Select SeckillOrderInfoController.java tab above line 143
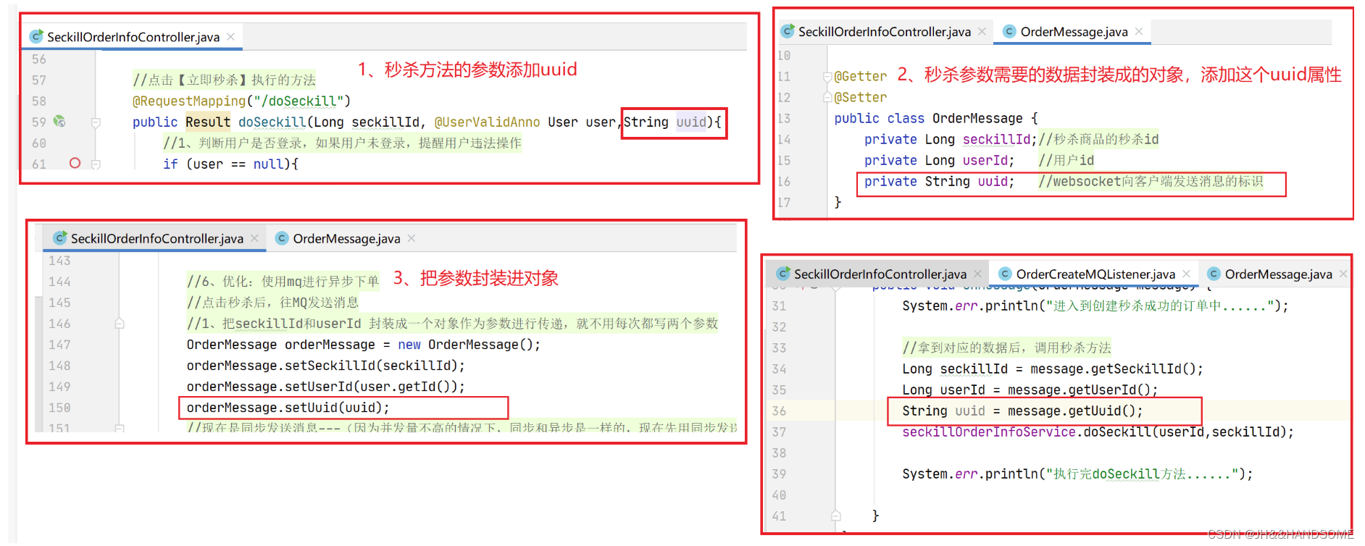Viewport: 1365px width, 546px height. 156,238
